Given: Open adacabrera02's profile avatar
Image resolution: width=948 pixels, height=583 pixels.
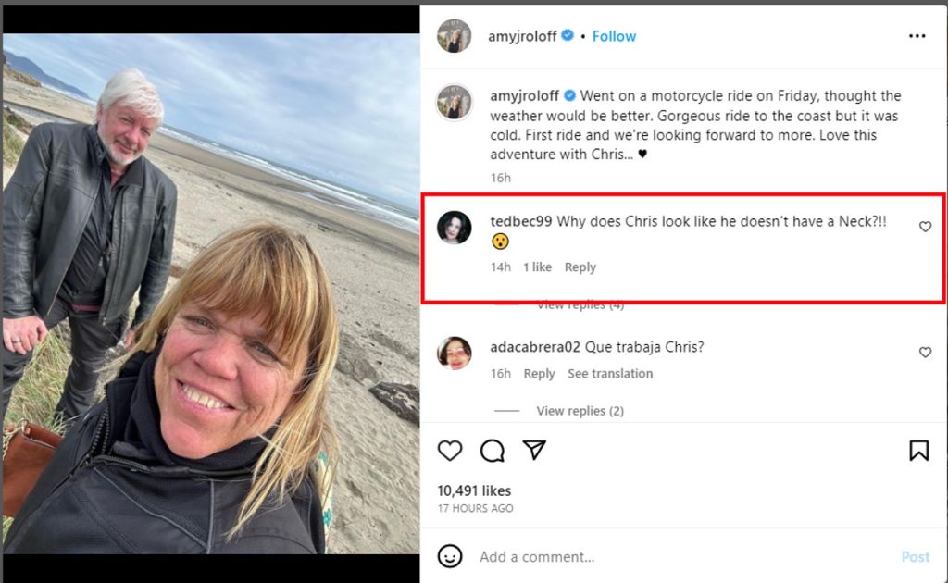Looking at the screenshot, I should pyautogui.click(x=455, y=353).
